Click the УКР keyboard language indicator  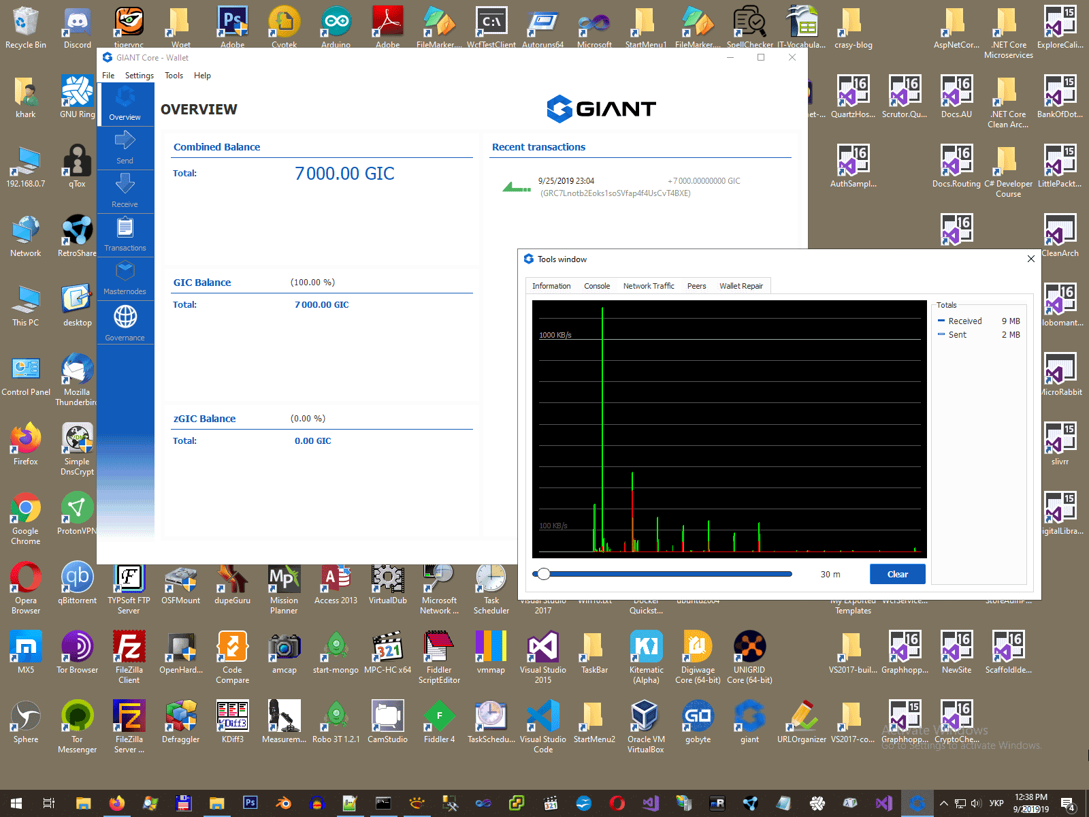coord(996,803)
